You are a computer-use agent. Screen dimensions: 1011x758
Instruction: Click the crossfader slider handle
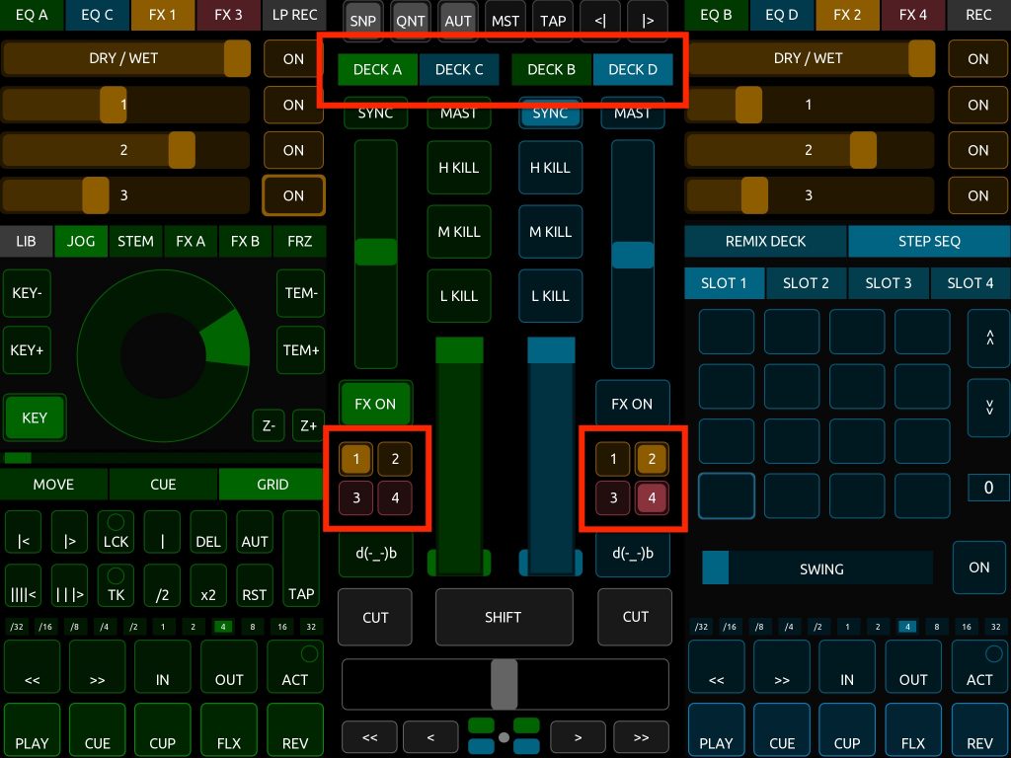tap(505, 685)
